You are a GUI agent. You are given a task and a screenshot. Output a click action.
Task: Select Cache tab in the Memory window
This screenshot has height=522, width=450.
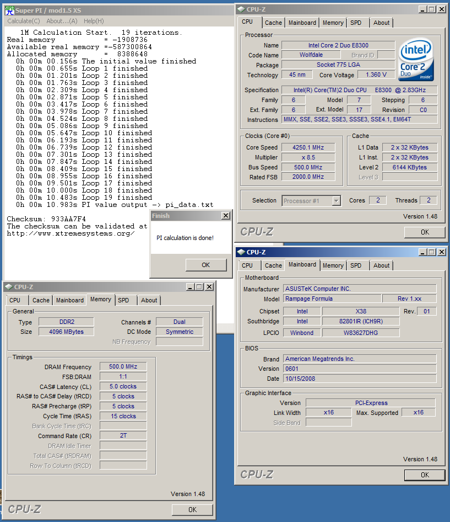click(x=41, y=300)
